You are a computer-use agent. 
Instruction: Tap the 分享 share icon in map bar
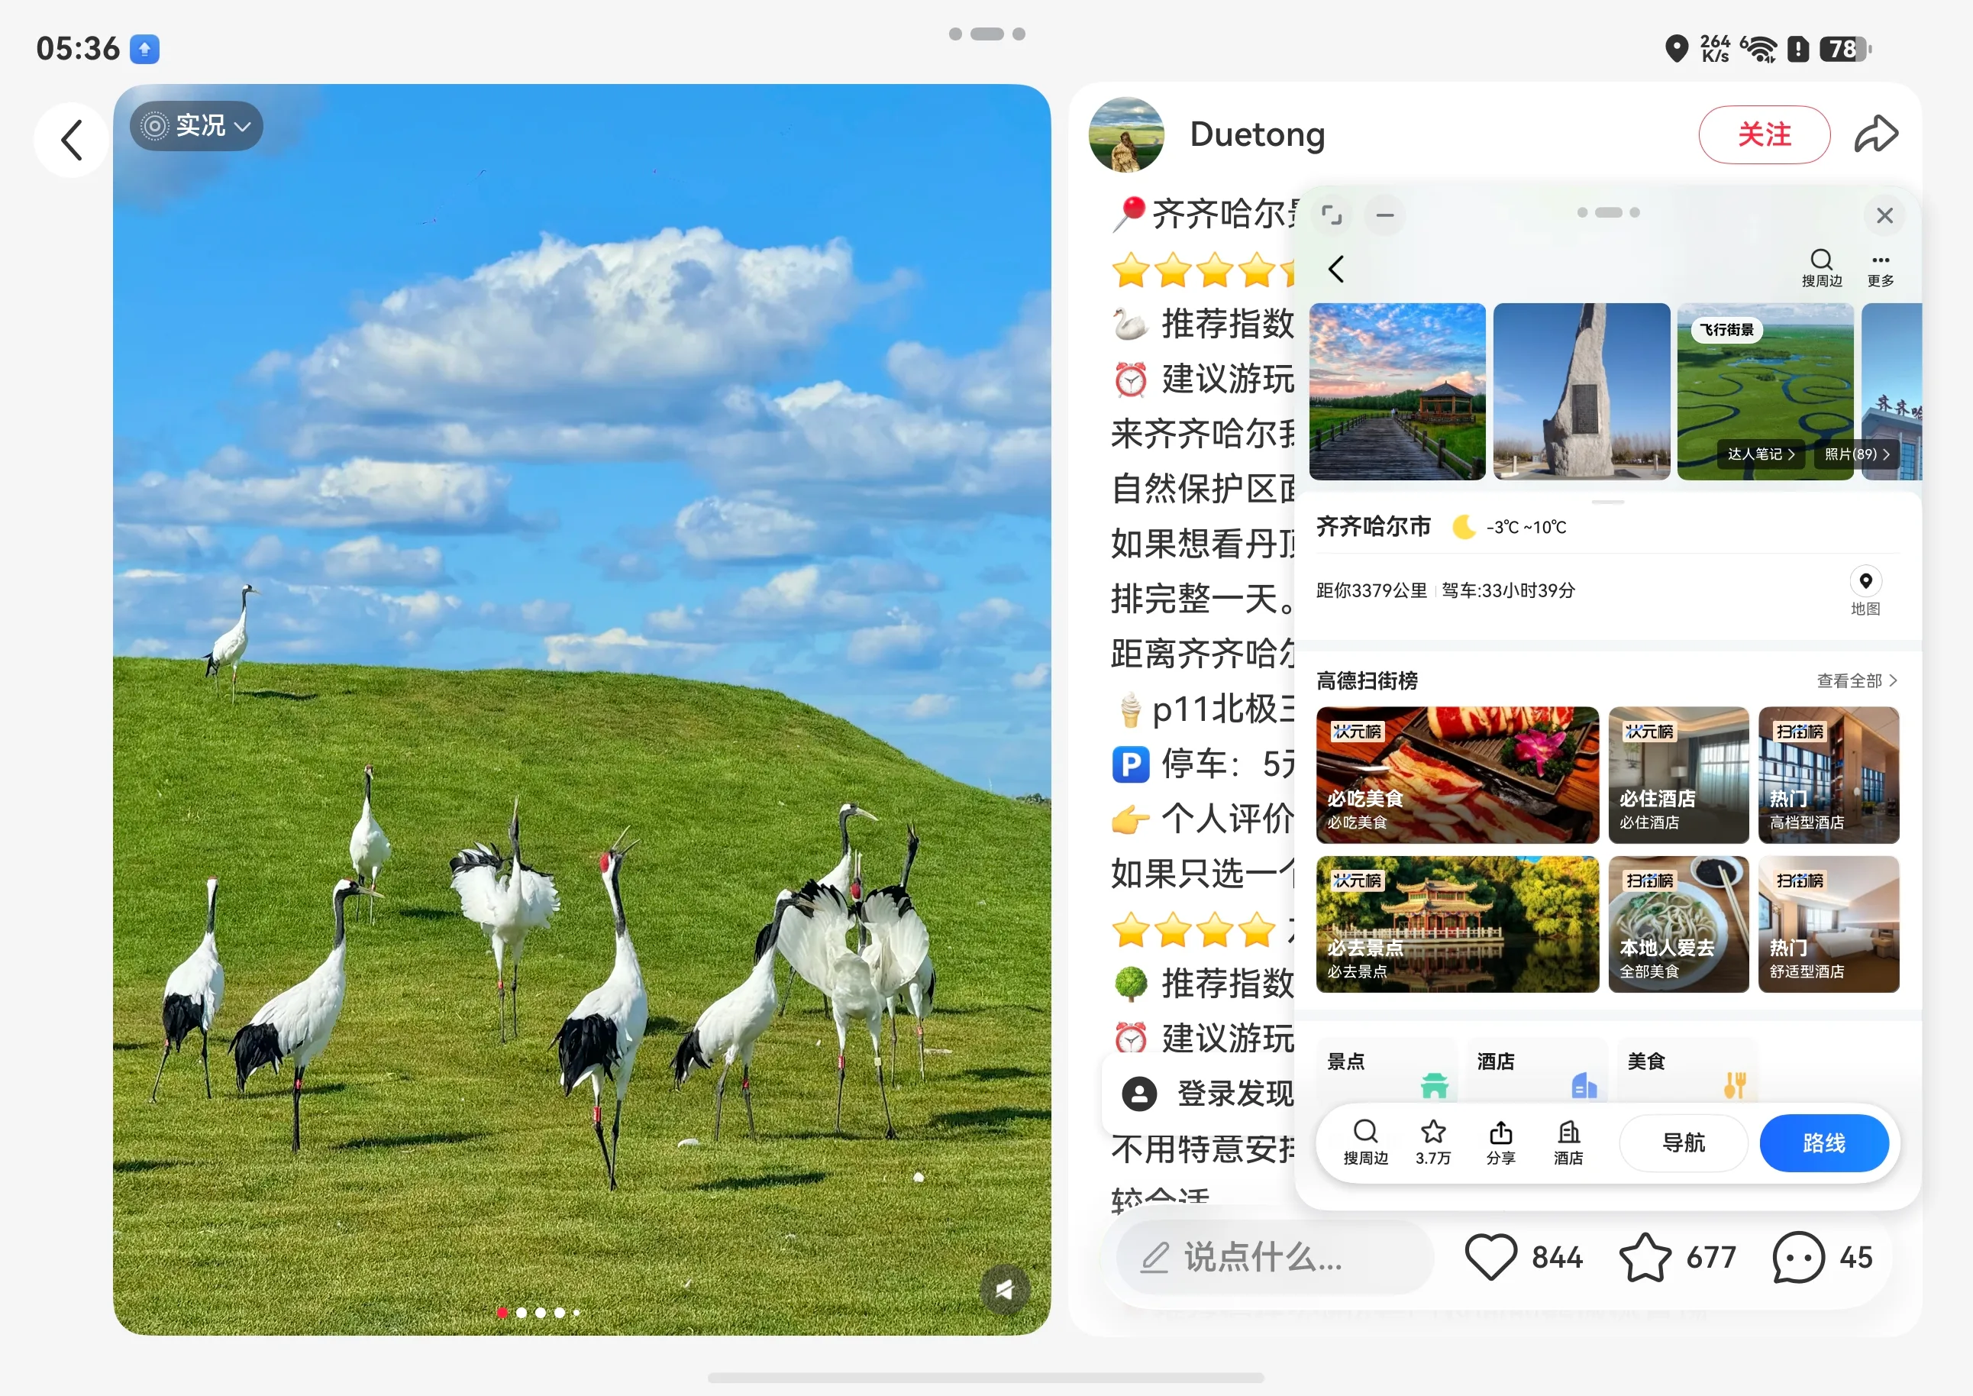point(1500,1142)
